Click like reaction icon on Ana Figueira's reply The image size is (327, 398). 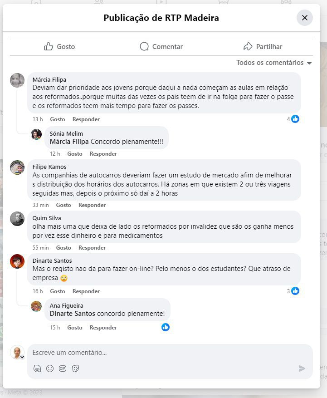(166, 327)
